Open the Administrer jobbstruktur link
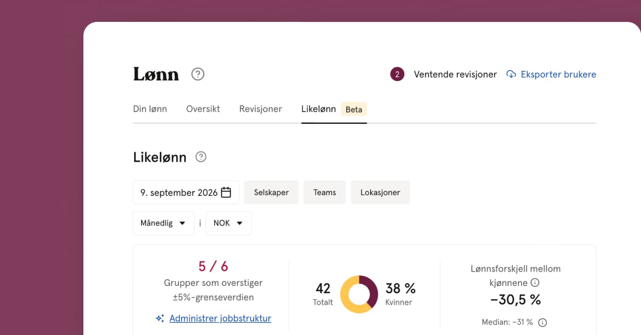The width and height of the screenshot is (641, 335). (x=220, y=318)
